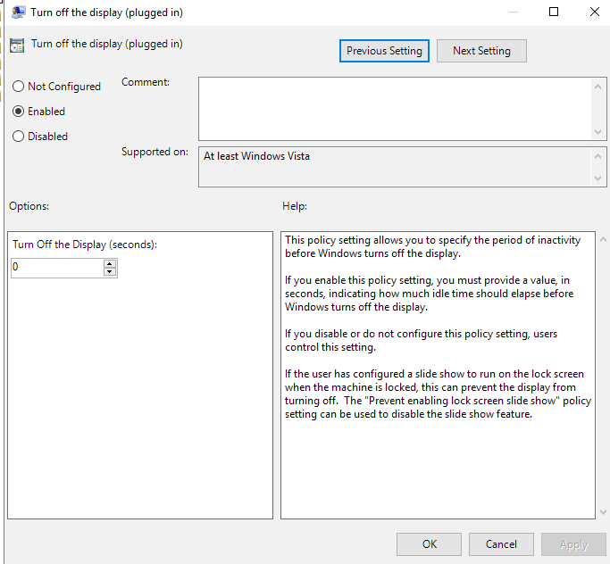Maximize the policy setting window

coord(554,12)
